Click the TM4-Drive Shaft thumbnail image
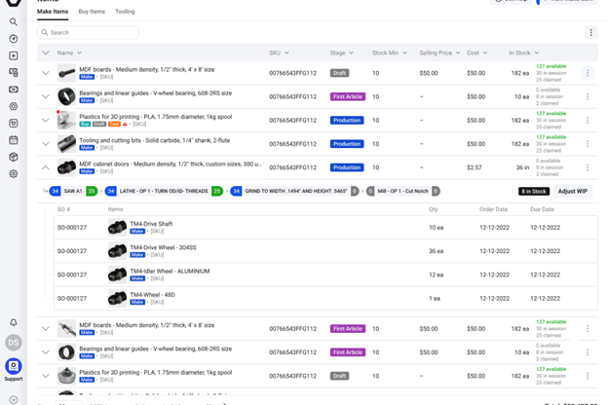 (x=117, y=227)
